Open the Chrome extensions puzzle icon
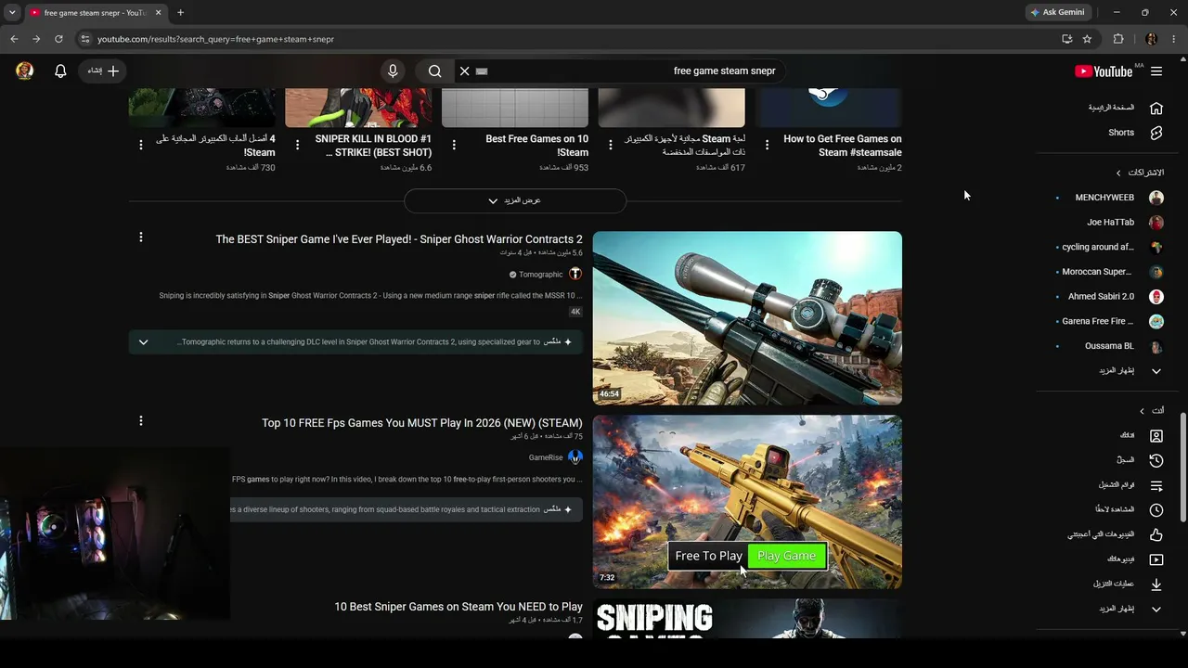The width and height of the screenshot is (1188, 668). pos(1118,39)
